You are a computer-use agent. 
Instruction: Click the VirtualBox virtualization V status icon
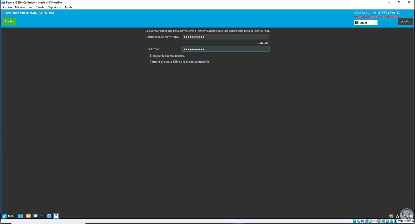coord(388,221)
